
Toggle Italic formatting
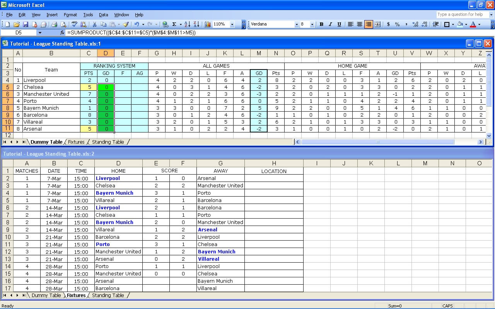(x=330, y=24)
